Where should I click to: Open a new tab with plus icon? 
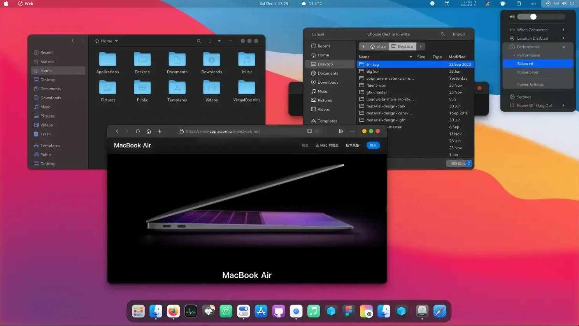[160, 131]
